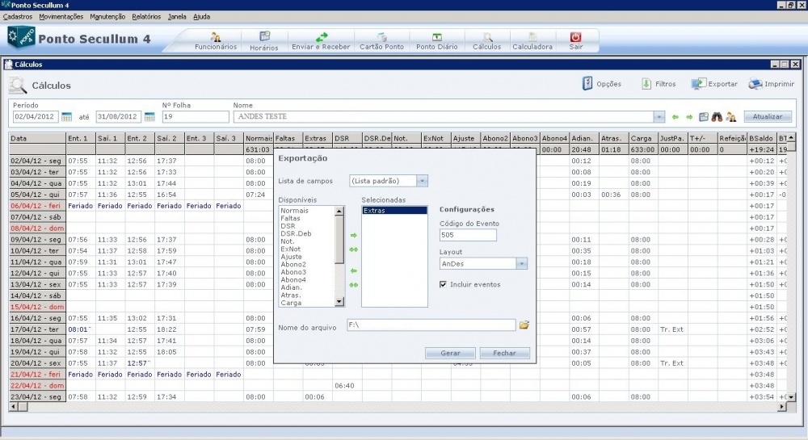Click table horizontal scrollbar right arrow

[781, 407]
